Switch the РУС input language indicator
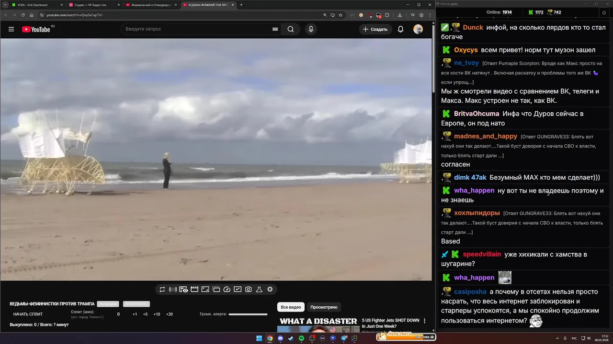Viewport: 613px width, 344px height. click(x=574, y=338)
